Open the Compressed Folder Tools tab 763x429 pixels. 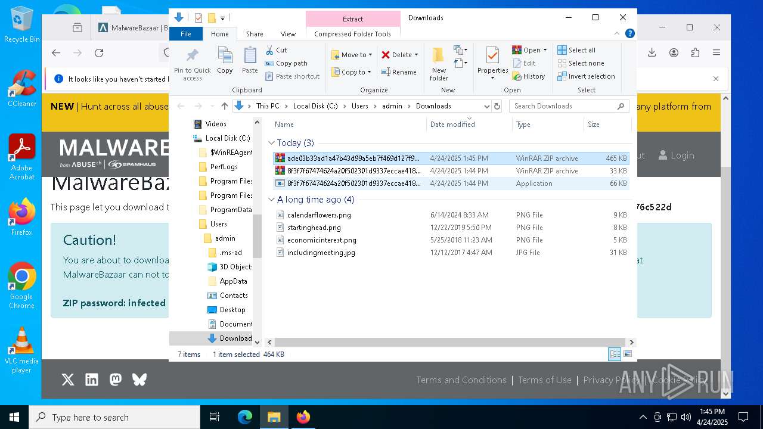[x=352, y=34]
